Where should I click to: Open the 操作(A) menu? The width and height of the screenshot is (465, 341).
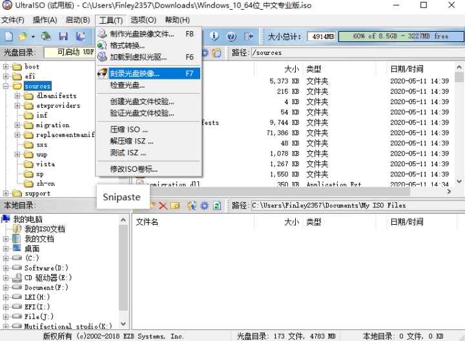[x=45, y=20]
